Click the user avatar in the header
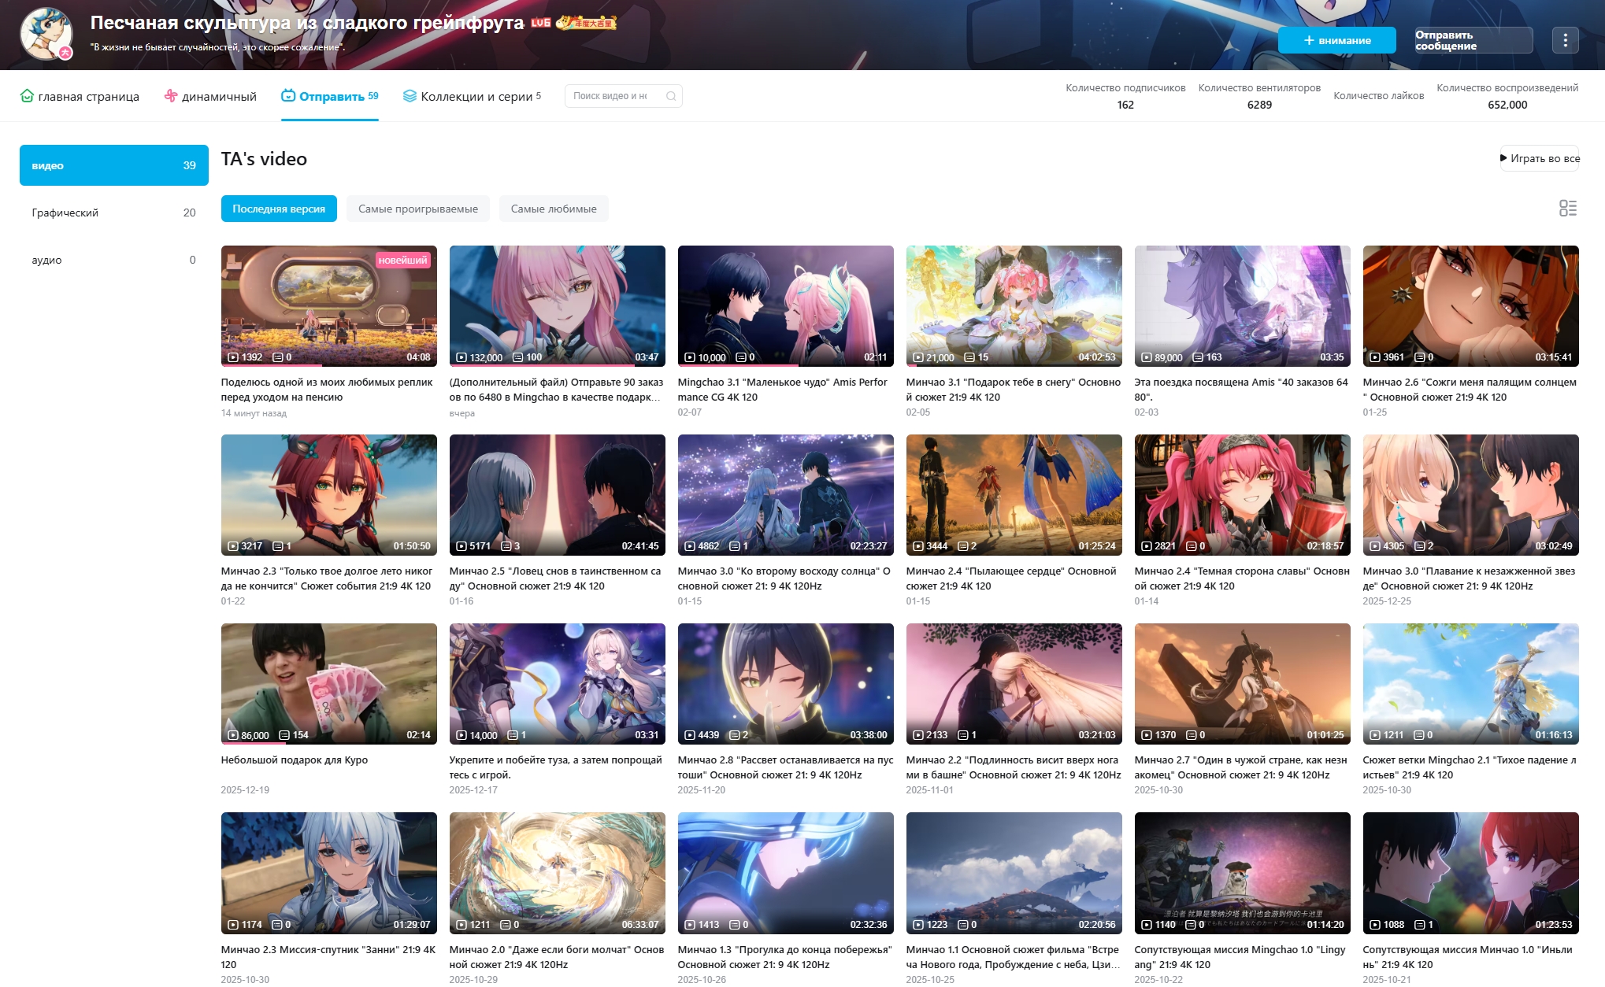Image resolution: width=1605 pixels, height=987 pixels. [x=46, y=34]
